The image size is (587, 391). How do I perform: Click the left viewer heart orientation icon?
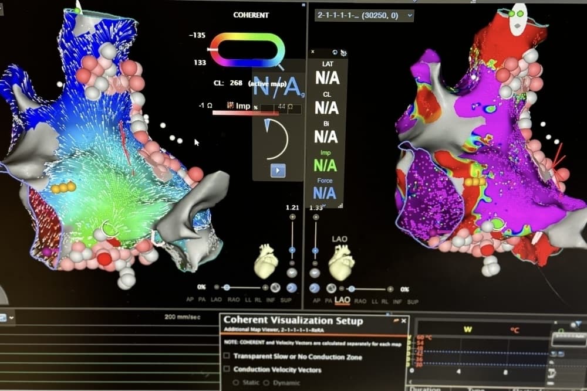point(266,261)
